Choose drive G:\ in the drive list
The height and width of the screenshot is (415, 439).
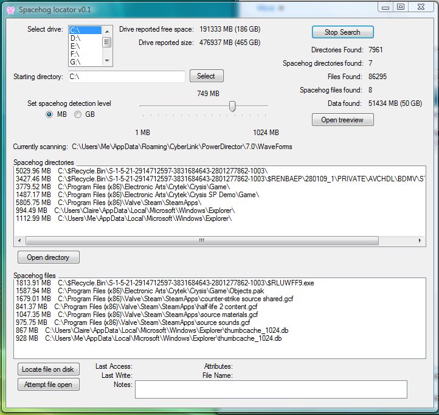pos(76,61)
